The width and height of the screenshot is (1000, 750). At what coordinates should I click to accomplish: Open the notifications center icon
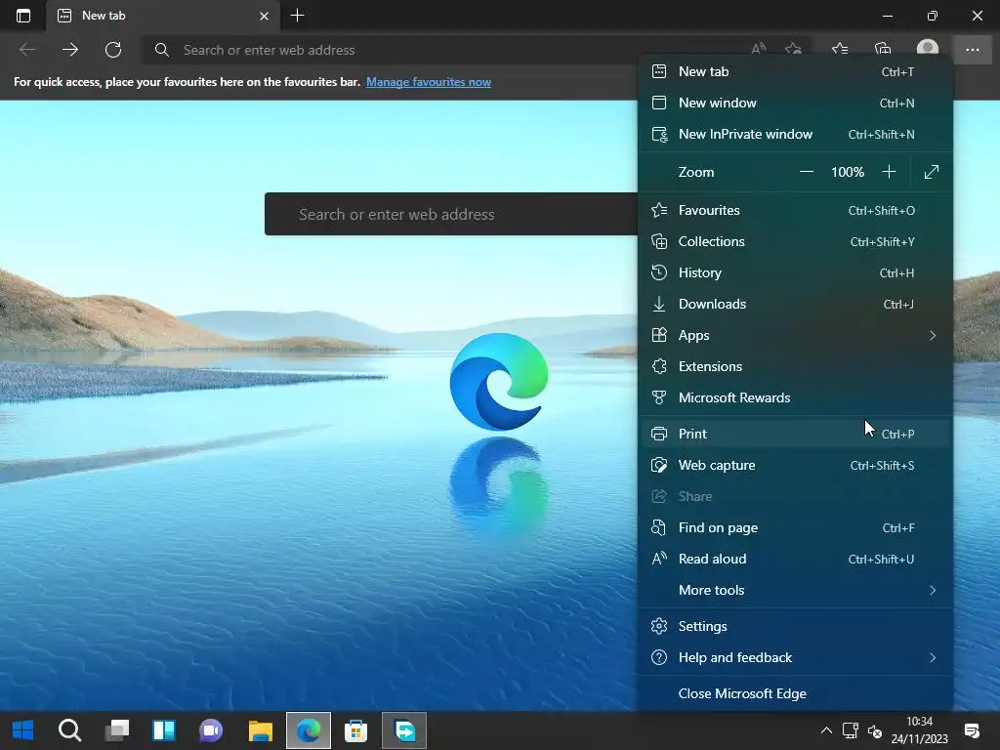[972, 730]
